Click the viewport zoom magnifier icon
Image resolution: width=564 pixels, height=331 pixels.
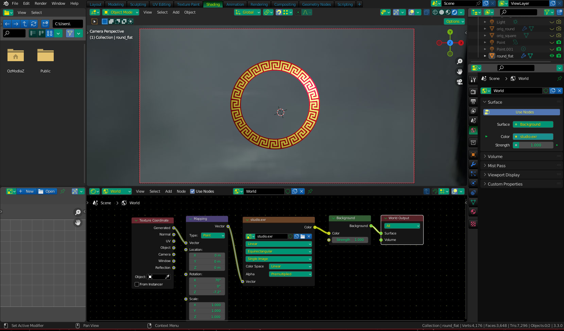[460, 62]
